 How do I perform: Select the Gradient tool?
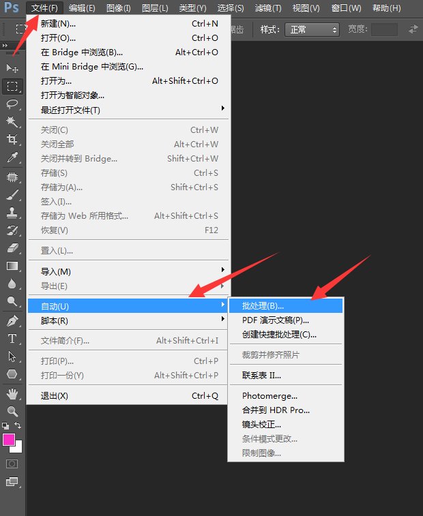pyautogui.click(x=12, y=266)
